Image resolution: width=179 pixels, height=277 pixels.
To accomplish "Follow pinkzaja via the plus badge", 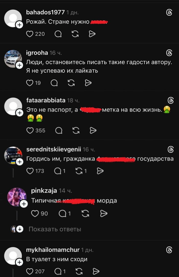I will click(x=24, y=204).
